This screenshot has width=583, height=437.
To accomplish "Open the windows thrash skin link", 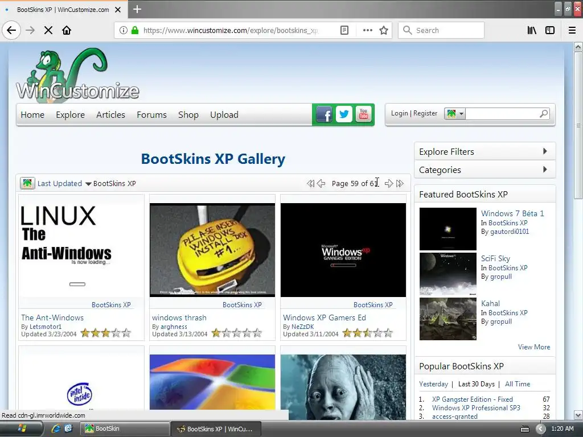I will [179, 318].
